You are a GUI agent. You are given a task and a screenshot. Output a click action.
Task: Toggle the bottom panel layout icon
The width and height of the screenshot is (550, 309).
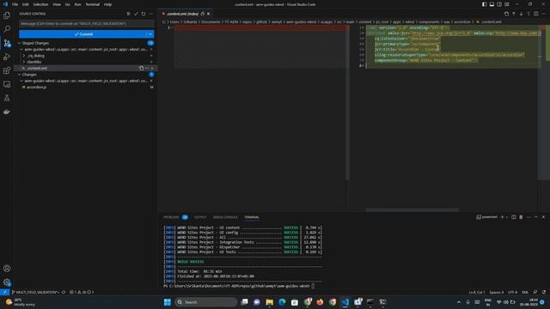coord(492,4)
